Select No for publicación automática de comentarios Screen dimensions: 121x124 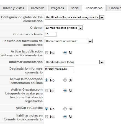pos(47,52)
